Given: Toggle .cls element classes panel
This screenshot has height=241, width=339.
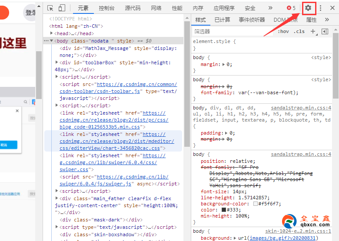Looking at the screenshot, I should 299,32.
